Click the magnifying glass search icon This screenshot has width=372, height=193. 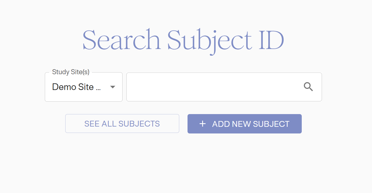point(308,87)
